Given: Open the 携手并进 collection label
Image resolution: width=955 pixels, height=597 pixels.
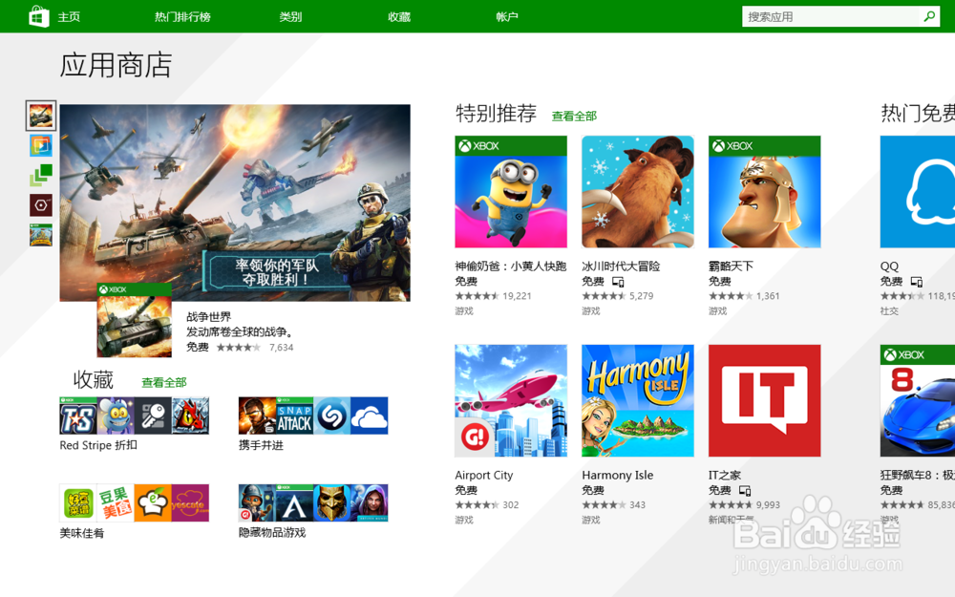Looking at the screenshot, I should [x=261, y=445].
